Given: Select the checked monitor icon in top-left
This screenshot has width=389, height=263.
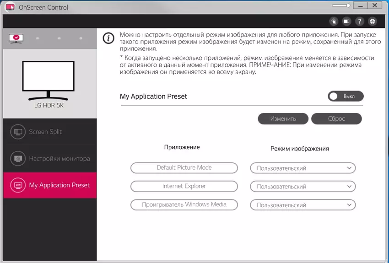Looking at the screenshot, I should pos(16,38).
